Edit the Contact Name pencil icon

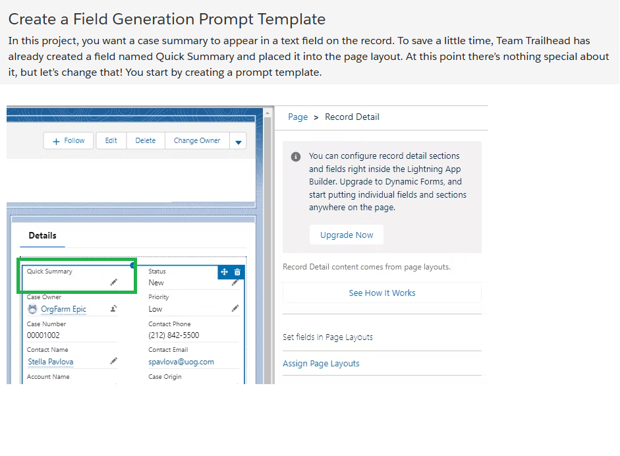(113, 360)
